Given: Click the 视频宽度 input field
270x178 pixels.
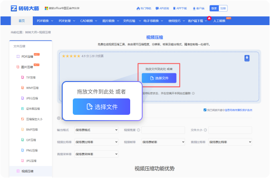Looking at the screenshot, I should click(x=163, y=130).
